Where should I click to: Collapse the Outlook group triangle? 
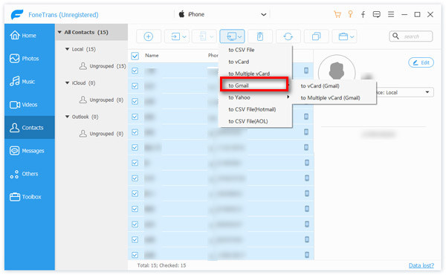[68, 117]
